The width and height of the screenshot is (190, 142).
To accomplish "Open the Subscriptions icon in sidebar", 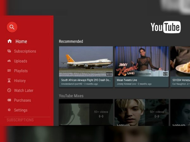I will point(9,51).
